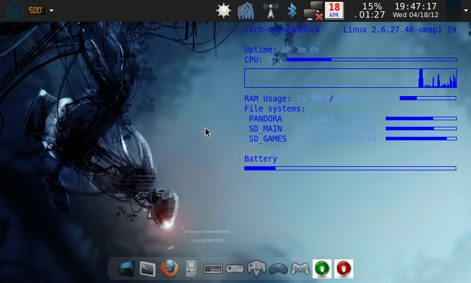This screenshot has width=471, height=283.
Task: Toggle Bluetooth from the panel icon
Action: (291, 11)
